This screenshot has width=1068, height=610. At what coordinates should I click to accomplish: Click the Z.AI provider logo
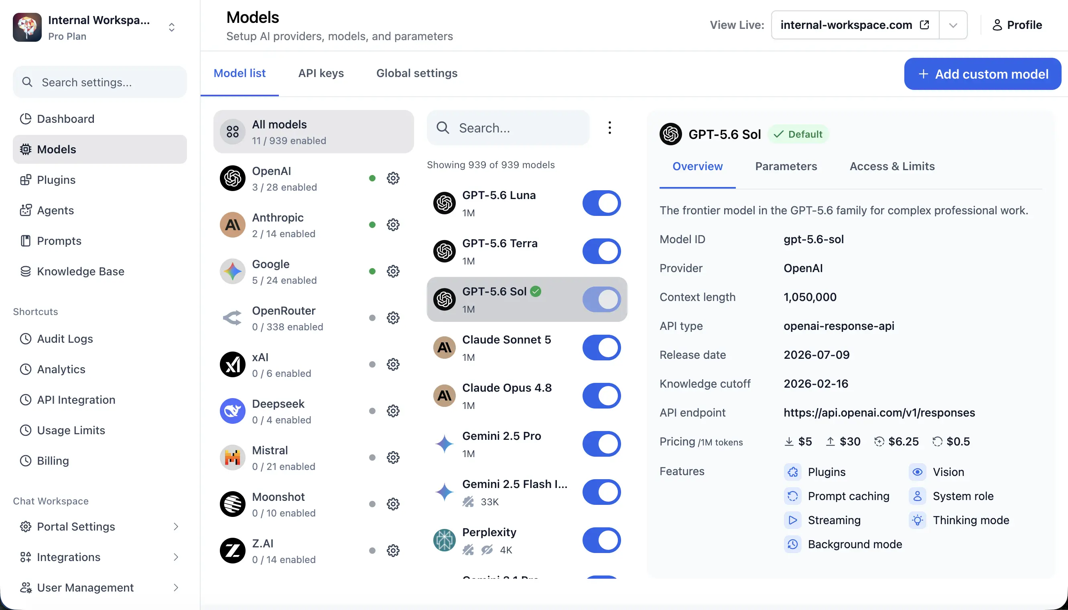pyautogui.click(x=232, y=551)
